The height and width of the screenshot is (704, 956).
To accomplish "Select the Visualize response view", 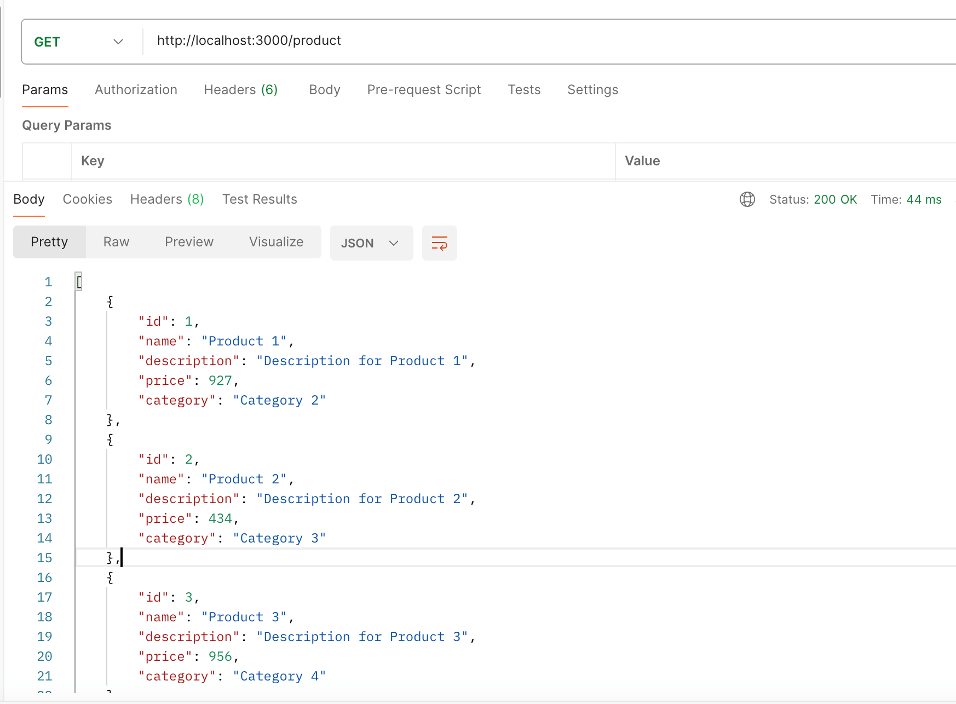I will [276, 241].
